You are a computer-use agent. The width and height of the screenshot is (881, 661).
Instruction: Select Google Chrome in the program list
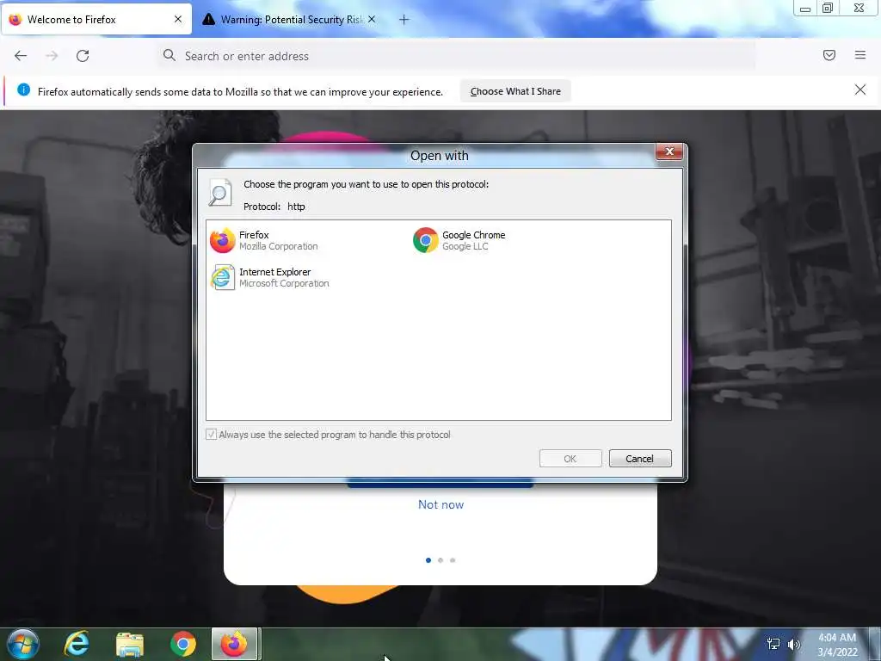pyautogui.click(x=459, y=241)
